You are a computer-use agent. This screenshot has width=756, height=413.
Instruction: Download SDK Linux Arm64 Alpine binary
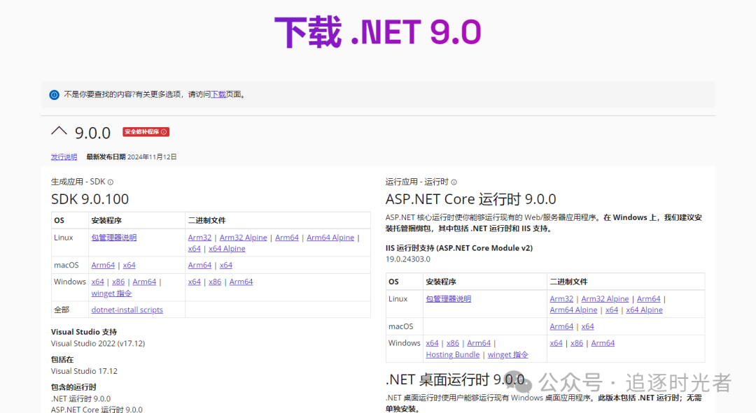[x=330, y=238]
